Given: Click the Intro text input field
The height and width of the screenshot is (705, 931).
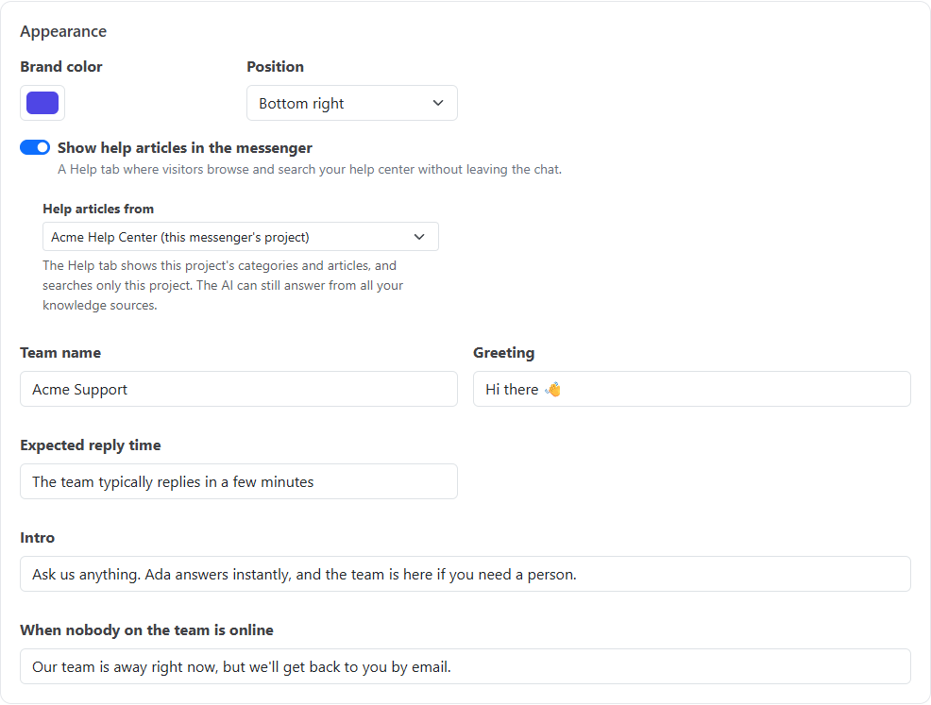Looking at the screenshot, I should pyautogui.click(x=465, y=574).
